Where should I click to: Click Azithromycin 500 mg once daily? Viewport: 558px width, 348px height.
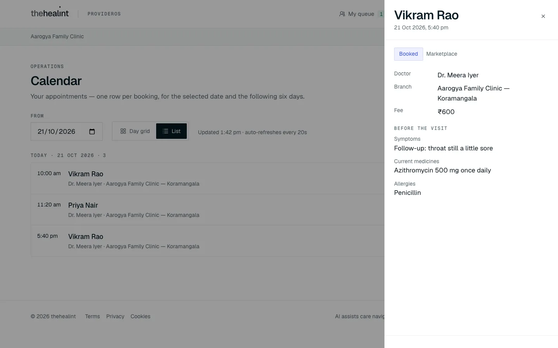coord(443,170)
